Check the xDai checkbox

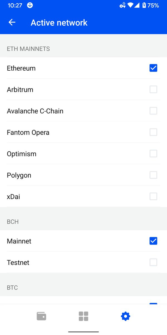tap(153, 197)
